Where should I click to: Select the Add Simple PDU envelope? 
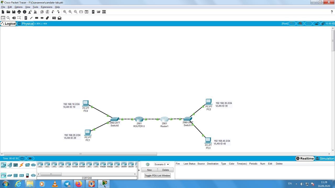[54, 18]
